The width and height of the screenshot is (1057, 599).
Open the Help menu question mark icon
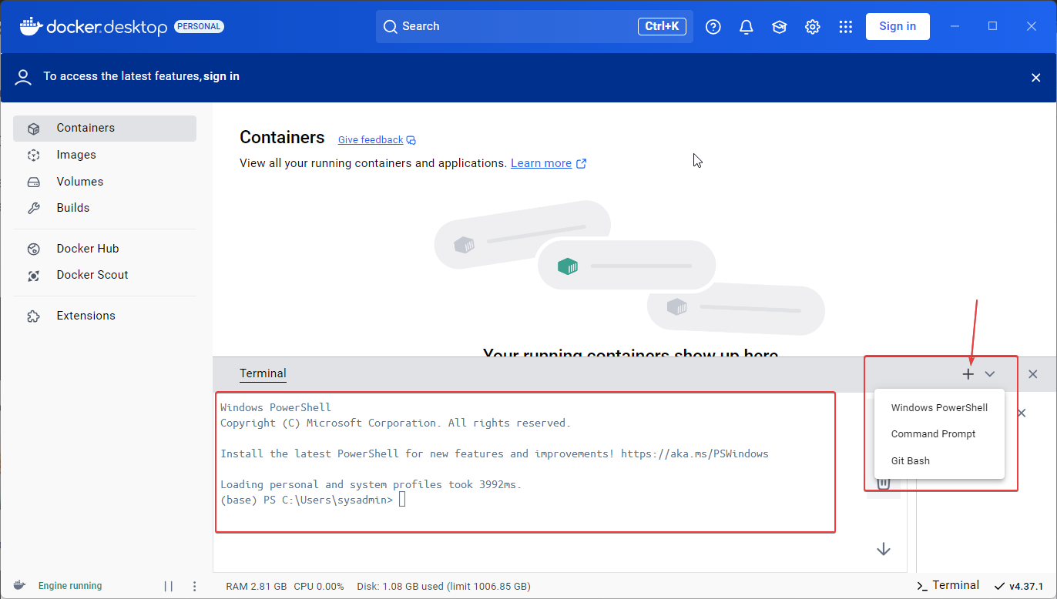713,27
